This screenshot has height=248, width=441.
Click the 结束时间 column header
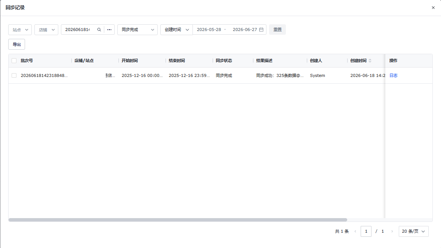tap(177, 61)
